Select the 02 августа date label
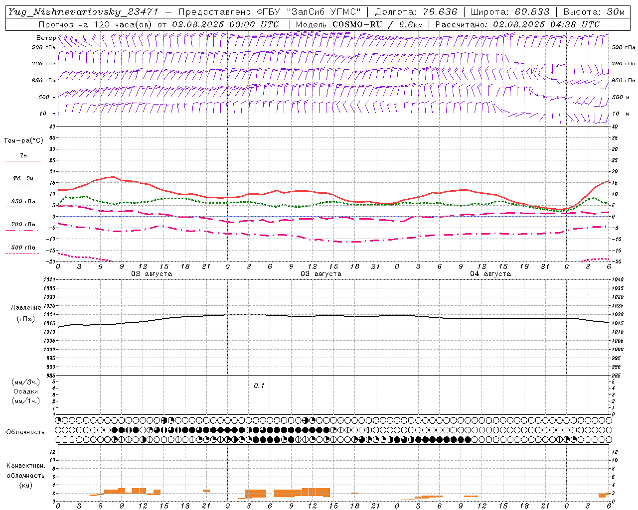This screenshot has height=510, width=638. pos(152,274)
